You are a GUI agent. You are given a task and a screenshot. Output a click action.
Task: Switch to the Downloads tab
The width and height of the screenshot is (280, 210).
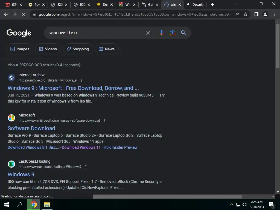195,5
